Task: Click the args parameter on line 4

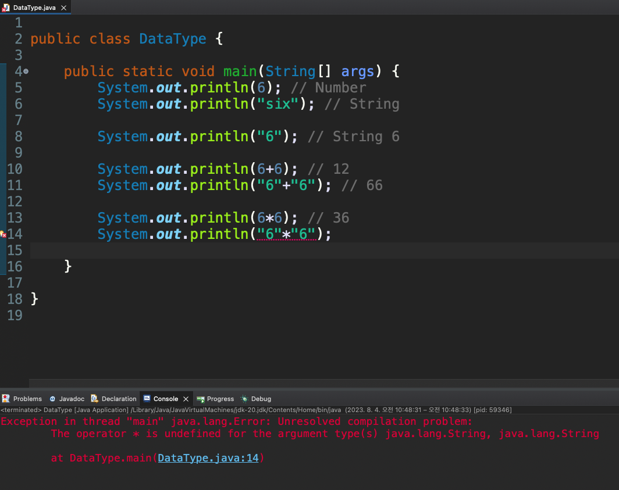Action: (357, 71)
